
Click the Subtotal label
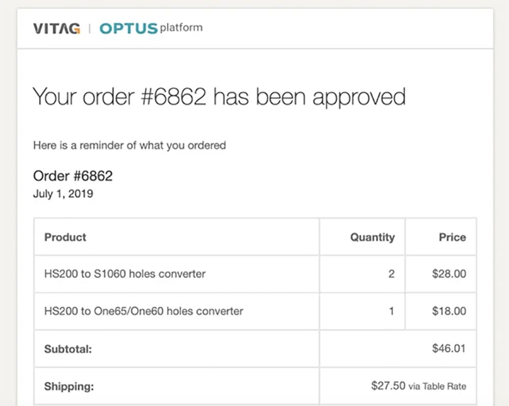coord(68,349)
